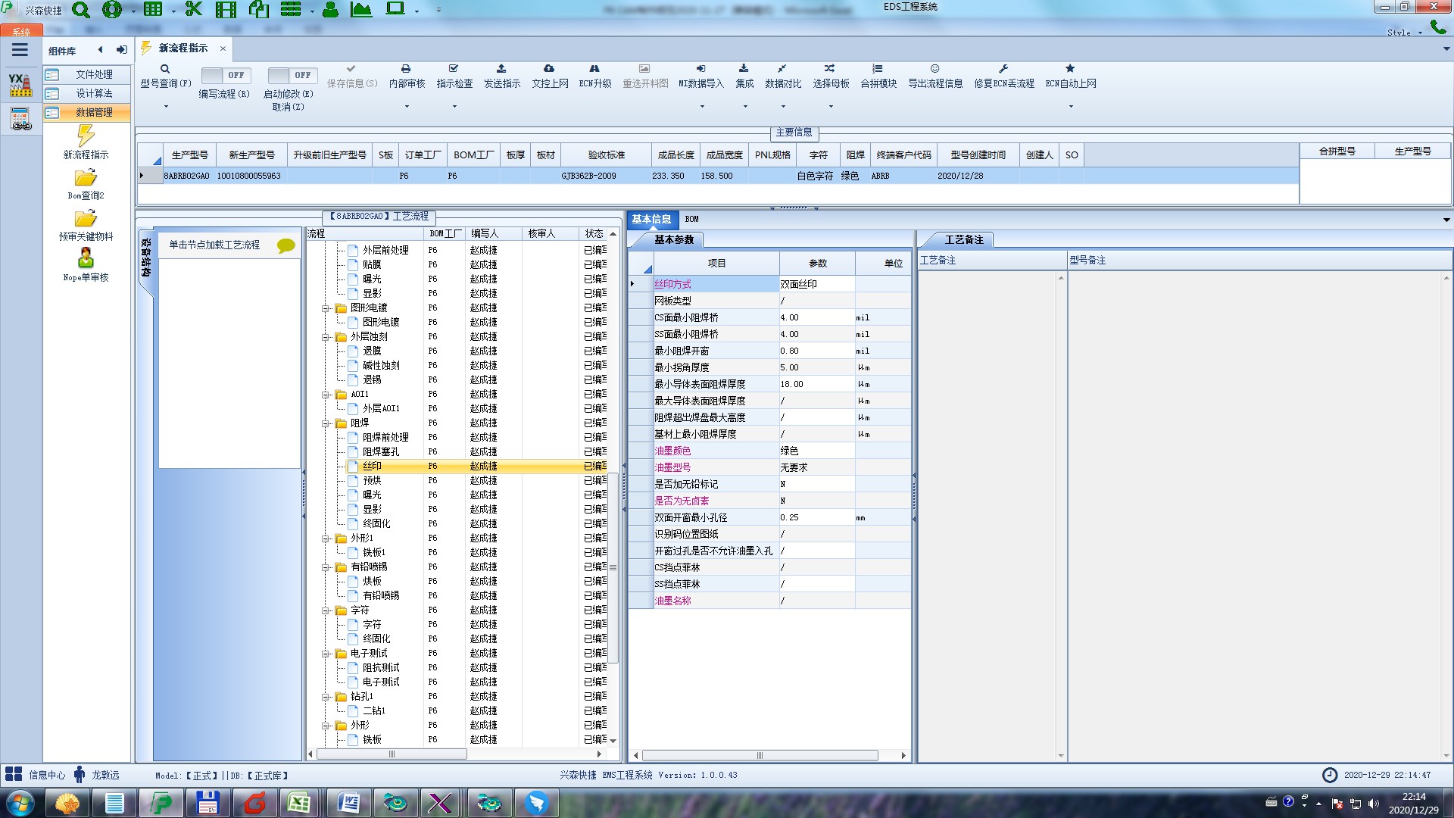The height and width of the screenshot is (818, 1454).
Task: Select the 数据管理 sidebar item
Action: 93,112
